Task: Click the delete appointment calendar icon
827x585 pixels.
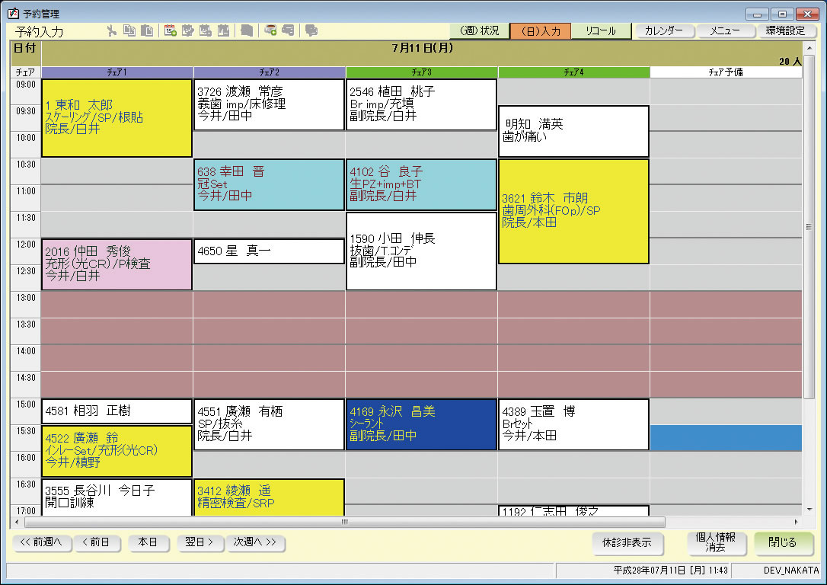Action: pos(205,31)
